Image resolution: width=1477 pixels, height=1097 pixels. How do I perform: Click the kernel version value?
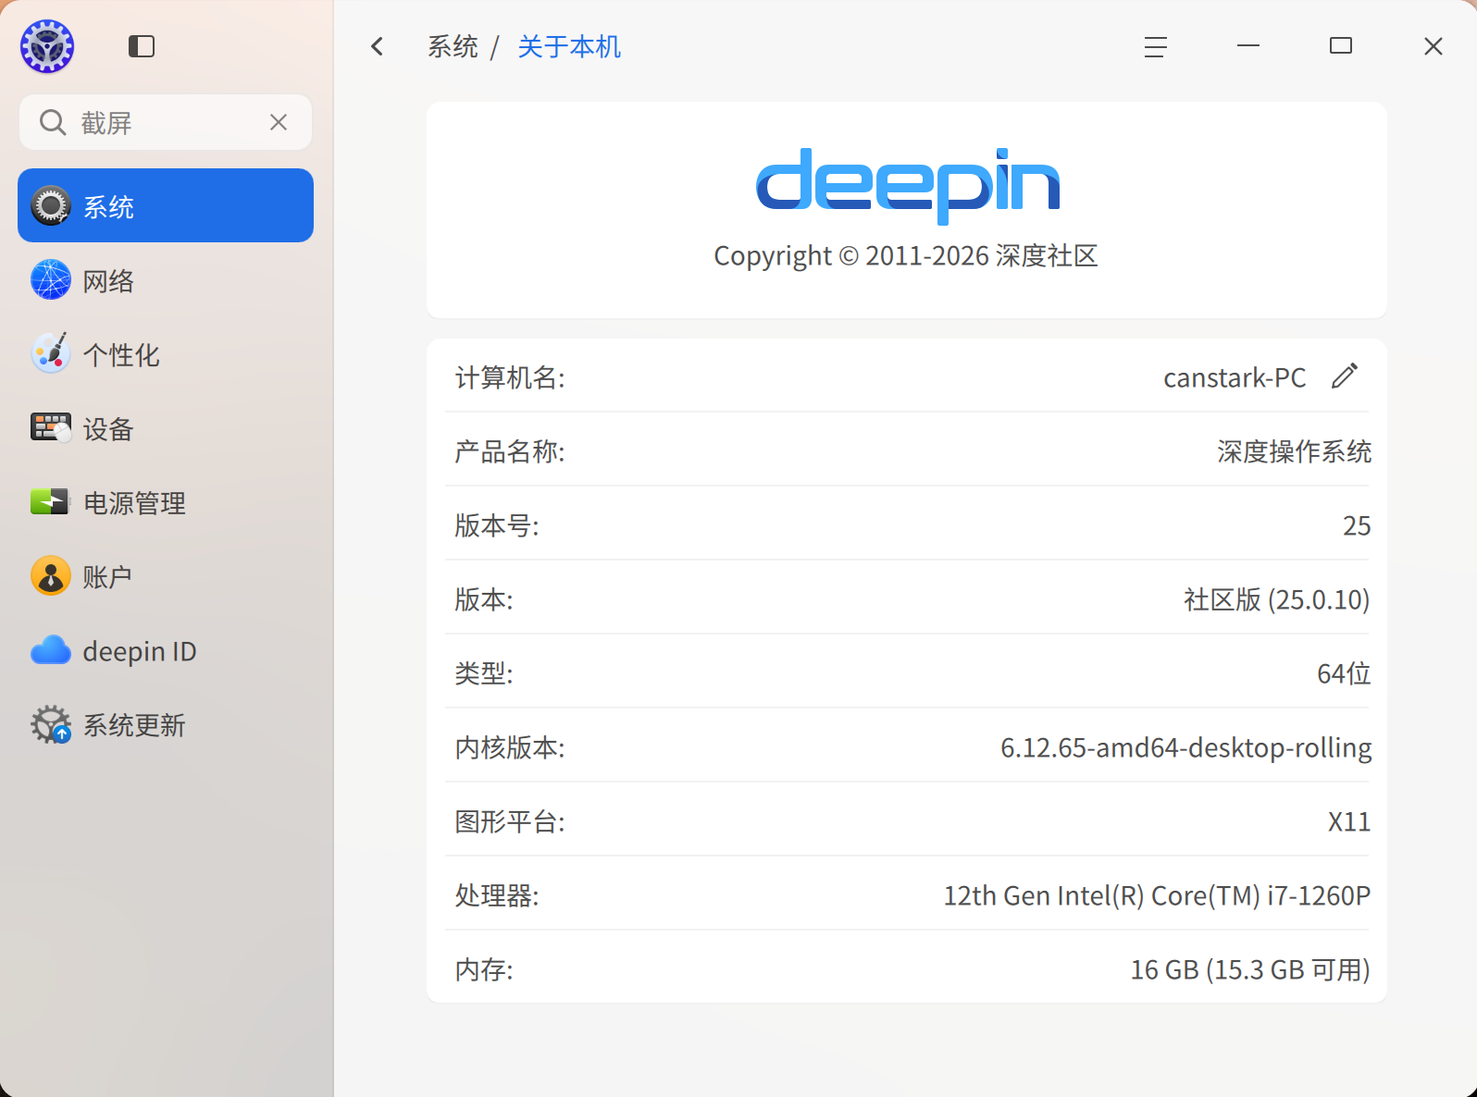click(1185, 746)
